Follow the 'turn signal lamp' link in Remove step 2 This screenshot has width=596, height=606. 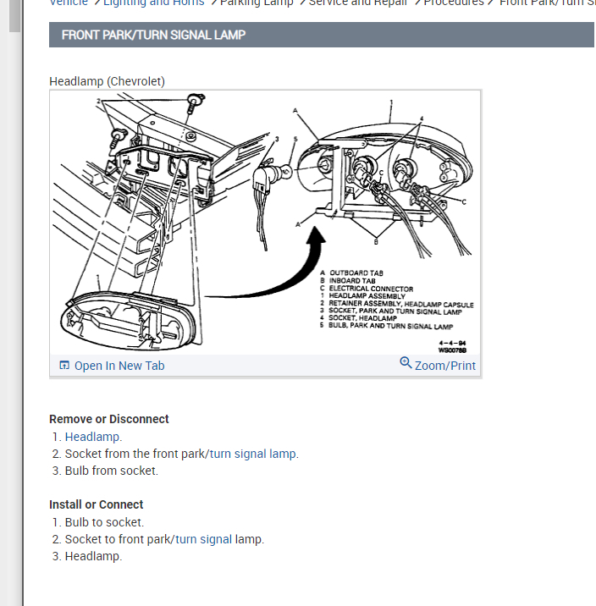pyautogui.click(x=253, y=454)
